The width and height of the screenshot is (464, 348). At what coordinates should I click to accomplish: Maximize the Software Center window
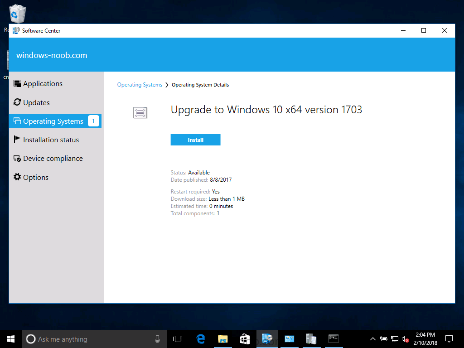coord(424,30)
